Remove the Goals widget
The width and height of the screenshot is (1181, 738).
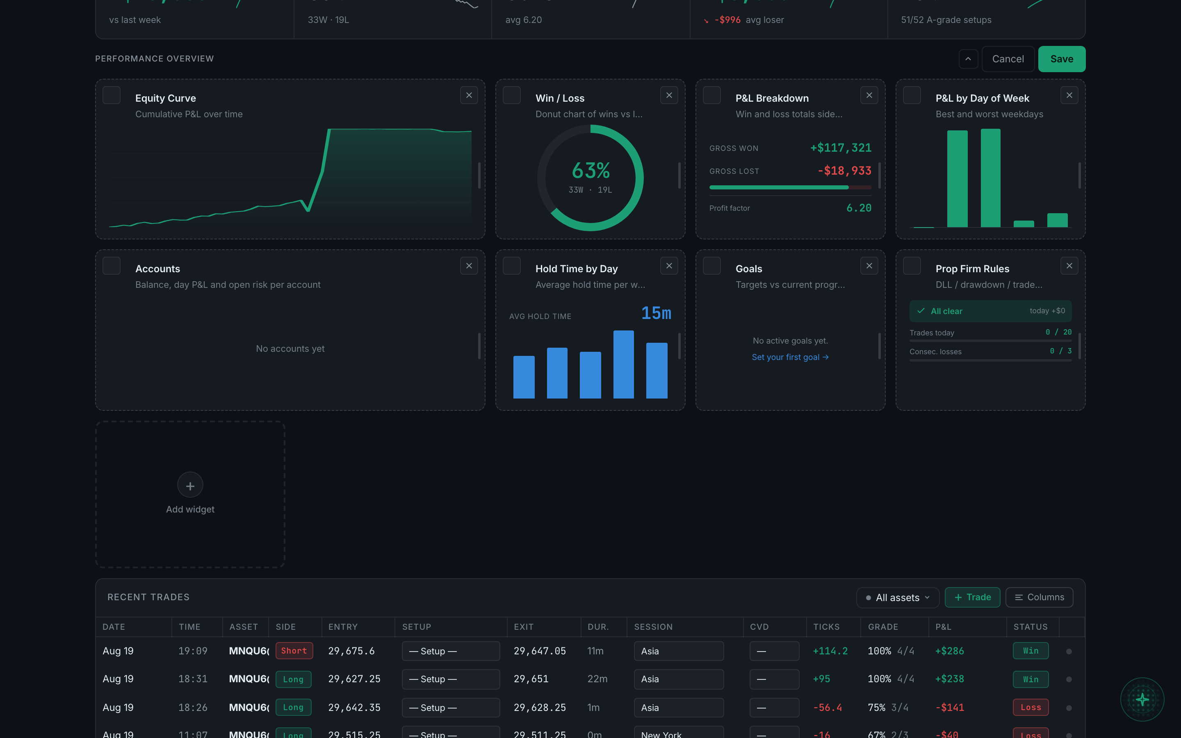click(x=869, y=266)
